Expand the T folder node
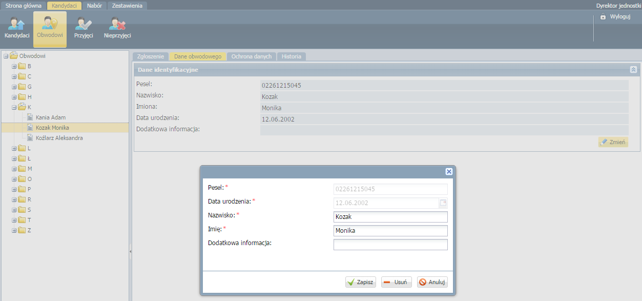This screenshot has width=642, height=301. [14, 220]
